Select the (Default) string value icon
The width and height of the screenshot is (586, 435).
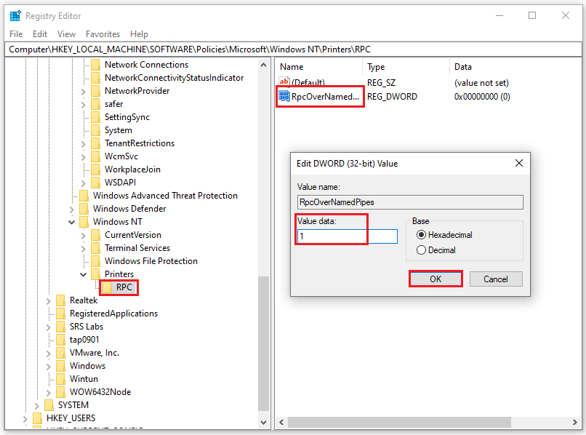284,81
